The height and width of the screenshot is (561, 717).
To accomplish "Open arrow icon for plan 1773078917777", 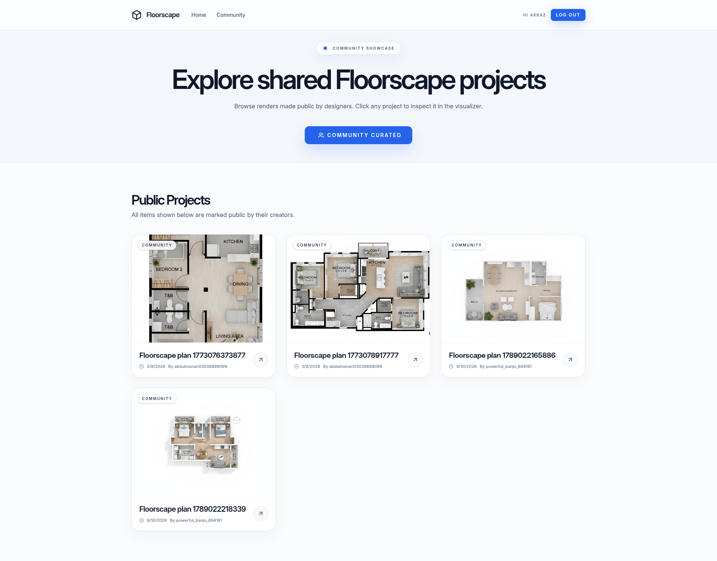I will (415, 360).
